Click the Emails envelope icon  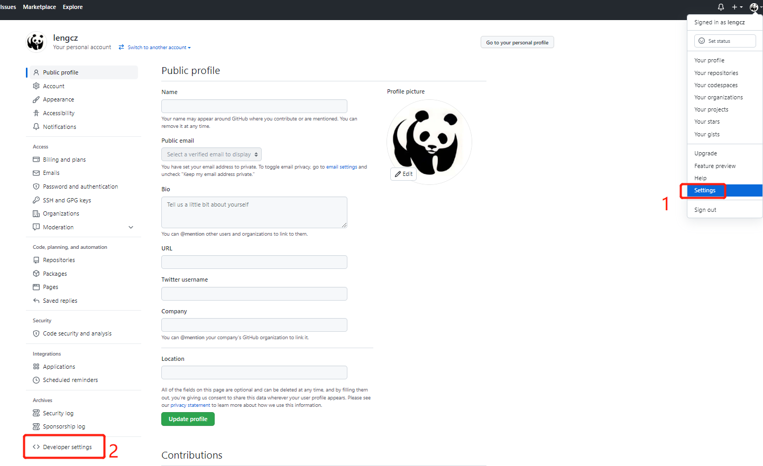[36, 173]
